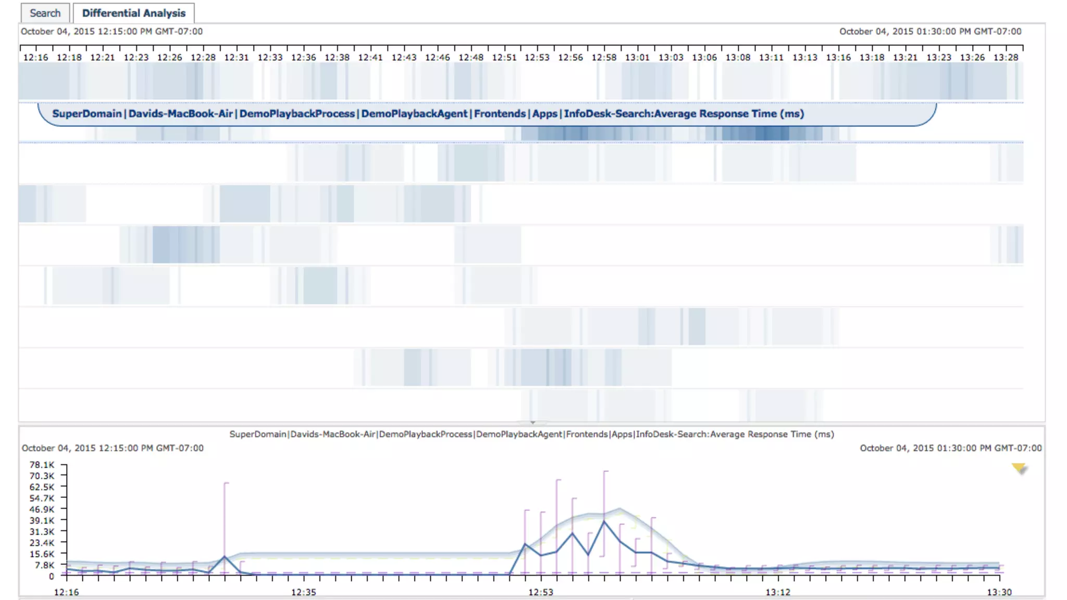Image resolution: width=1067 pixels, height=600 pixels.
Task: Click the 78.1K y-axis label
Action: coord(42,465)
